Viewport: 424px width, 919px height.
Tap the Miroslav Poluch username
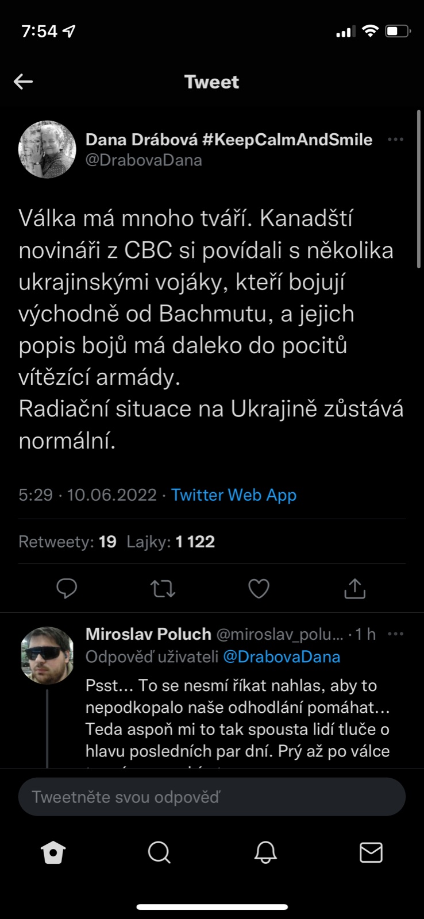click(148, 634)
